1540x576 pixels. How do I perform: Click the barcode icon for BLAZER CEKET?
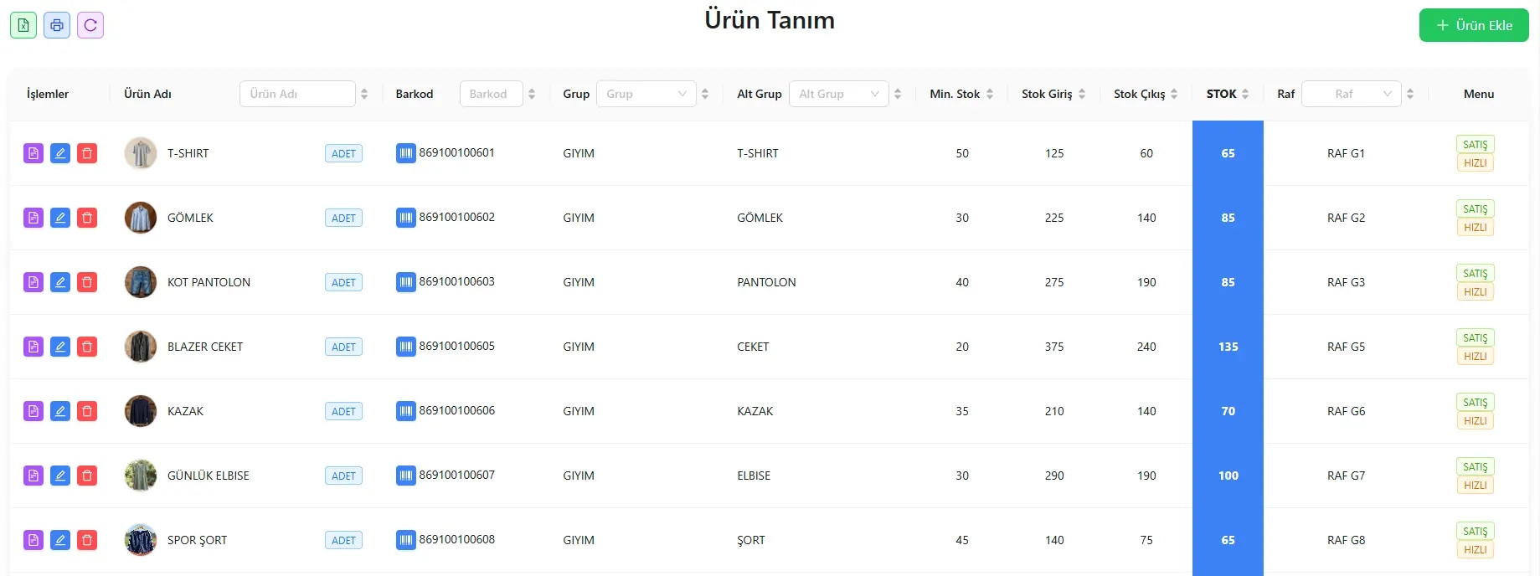(x=405, y=347)
